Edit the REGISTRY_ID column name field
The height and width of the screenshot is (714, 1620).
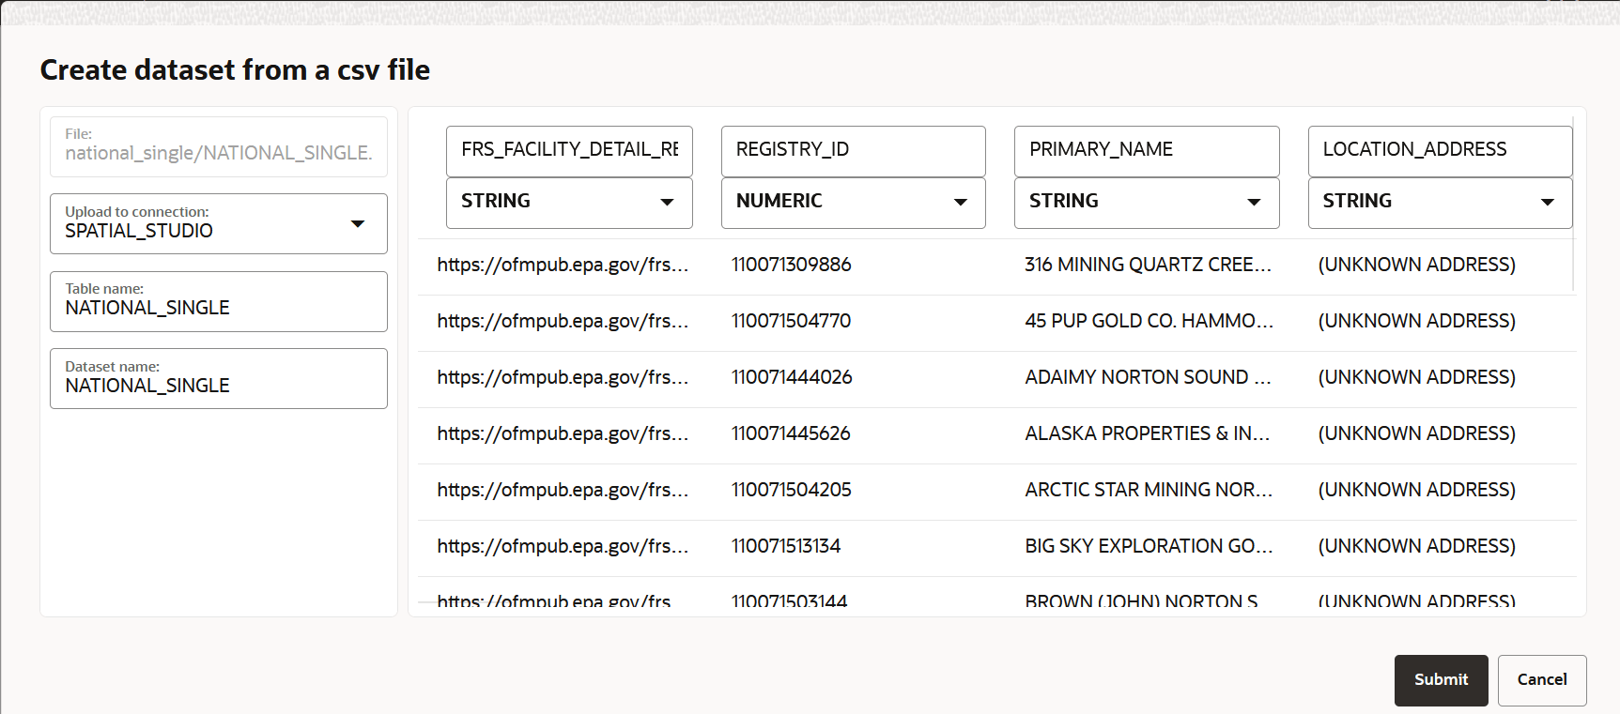pos(853,151)
